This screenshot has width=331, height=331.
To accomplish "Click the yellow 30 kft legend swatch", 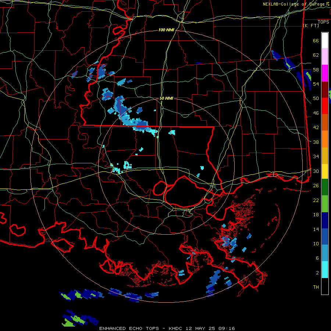I will (325, 171).
